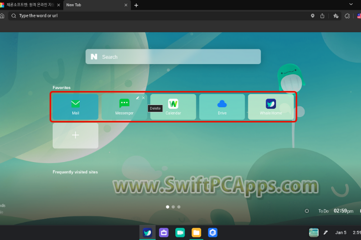
Task: Launch Whale browser from the shelf
Action: (147, 232)
